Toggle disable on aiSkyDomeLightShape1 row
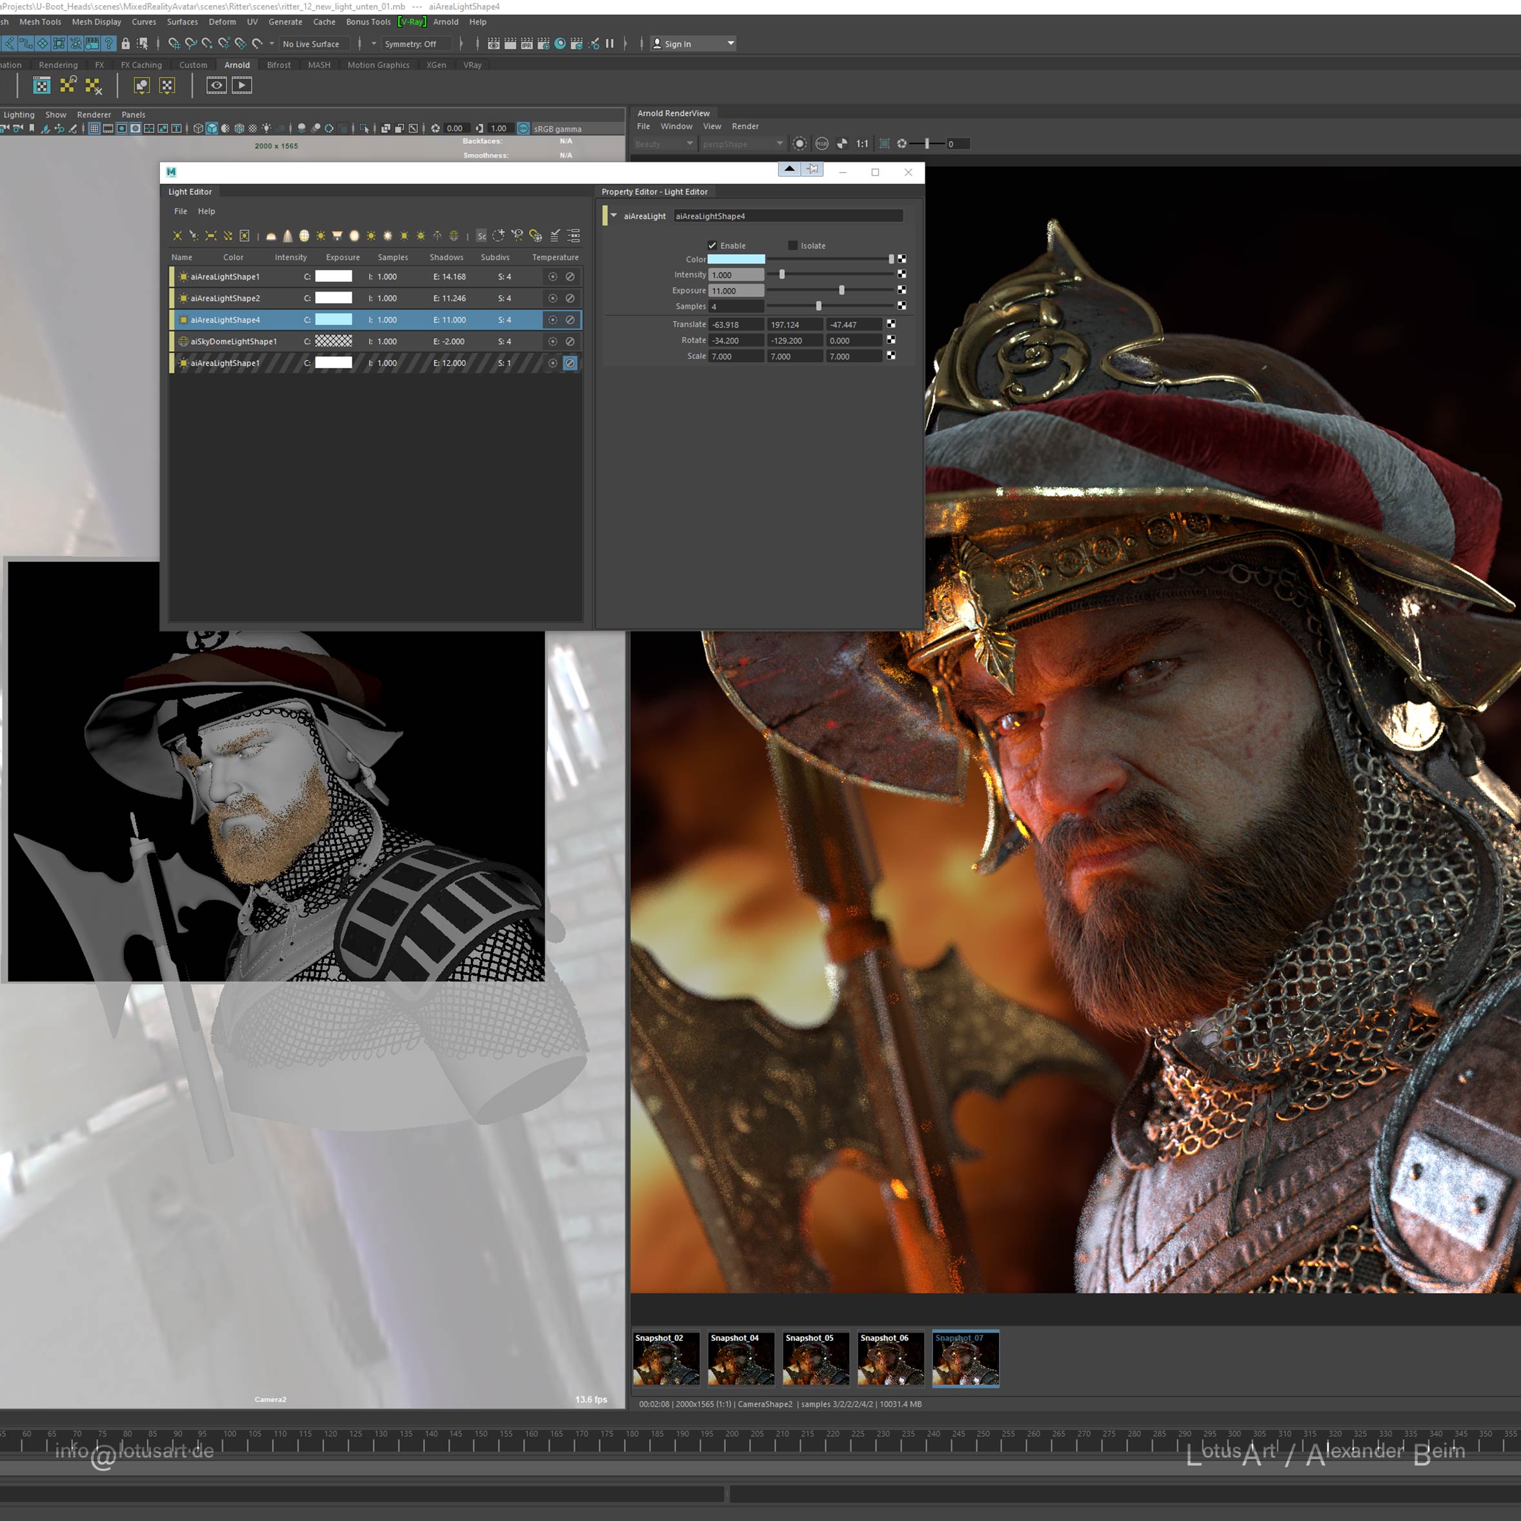This screenshot has width=1521, height=1521. pos(570,341)
